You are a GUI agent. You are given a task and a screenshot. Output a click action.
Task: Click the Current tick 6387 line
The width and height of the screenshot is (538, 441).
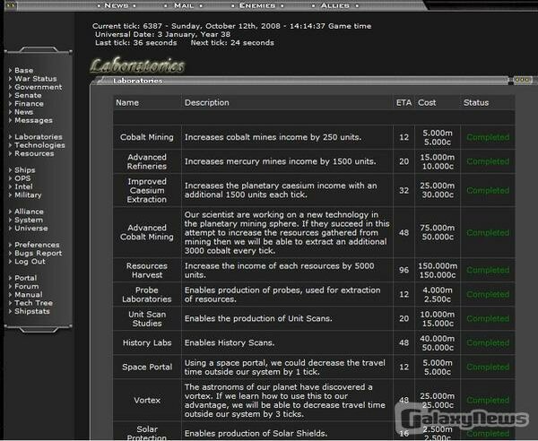pos(231,26)
